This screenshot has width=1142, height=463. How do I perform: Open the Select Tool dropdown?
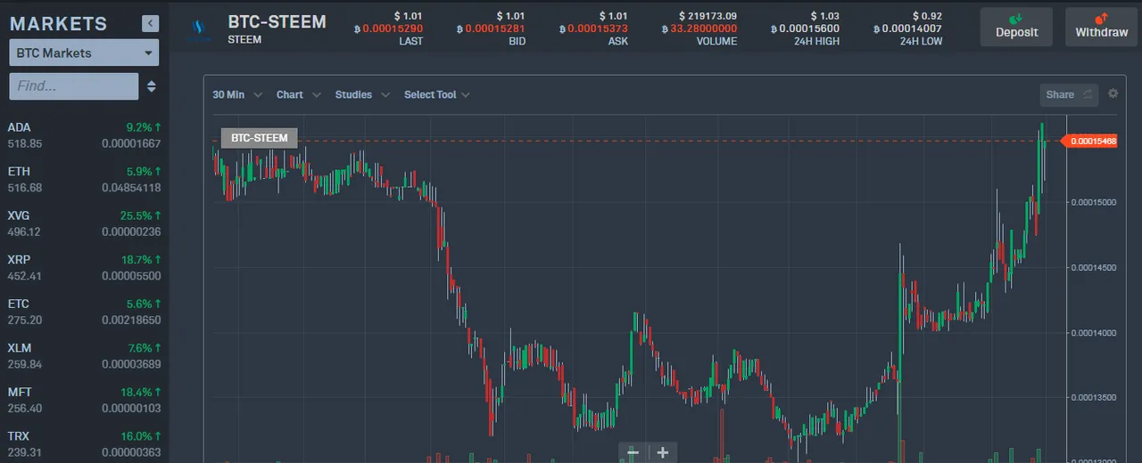[437, 94]
